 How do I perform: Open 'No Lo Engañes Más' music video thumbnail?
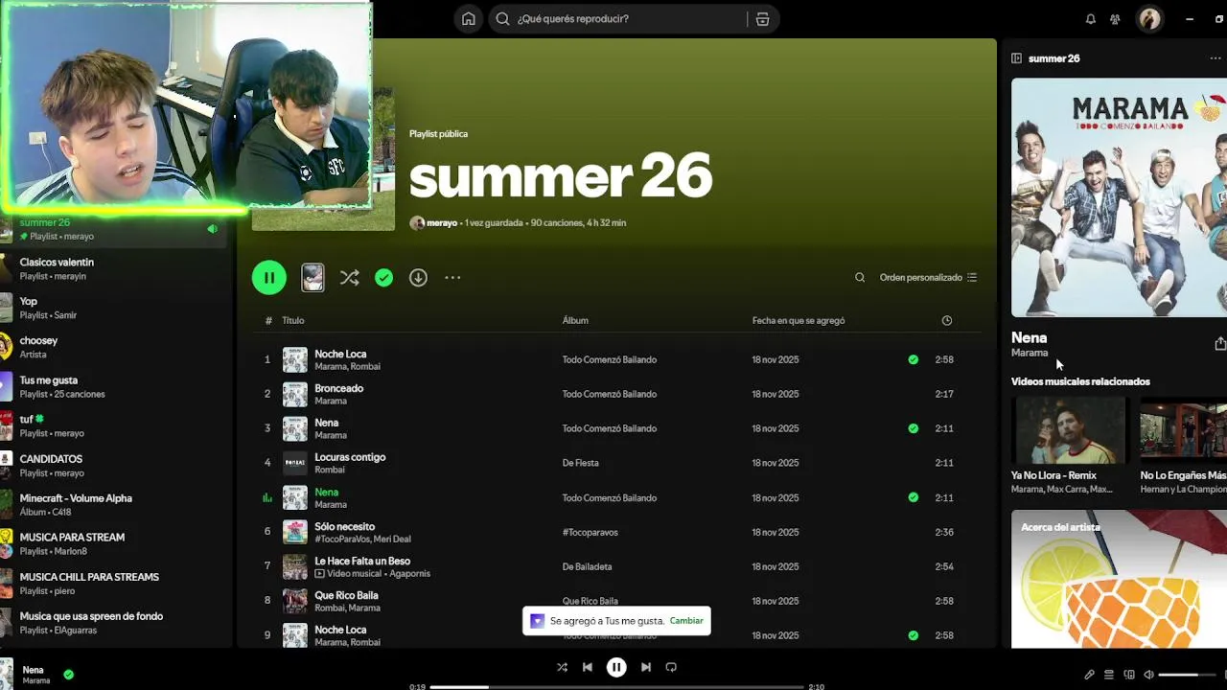pyautogui.click(x=1183, y=432)
